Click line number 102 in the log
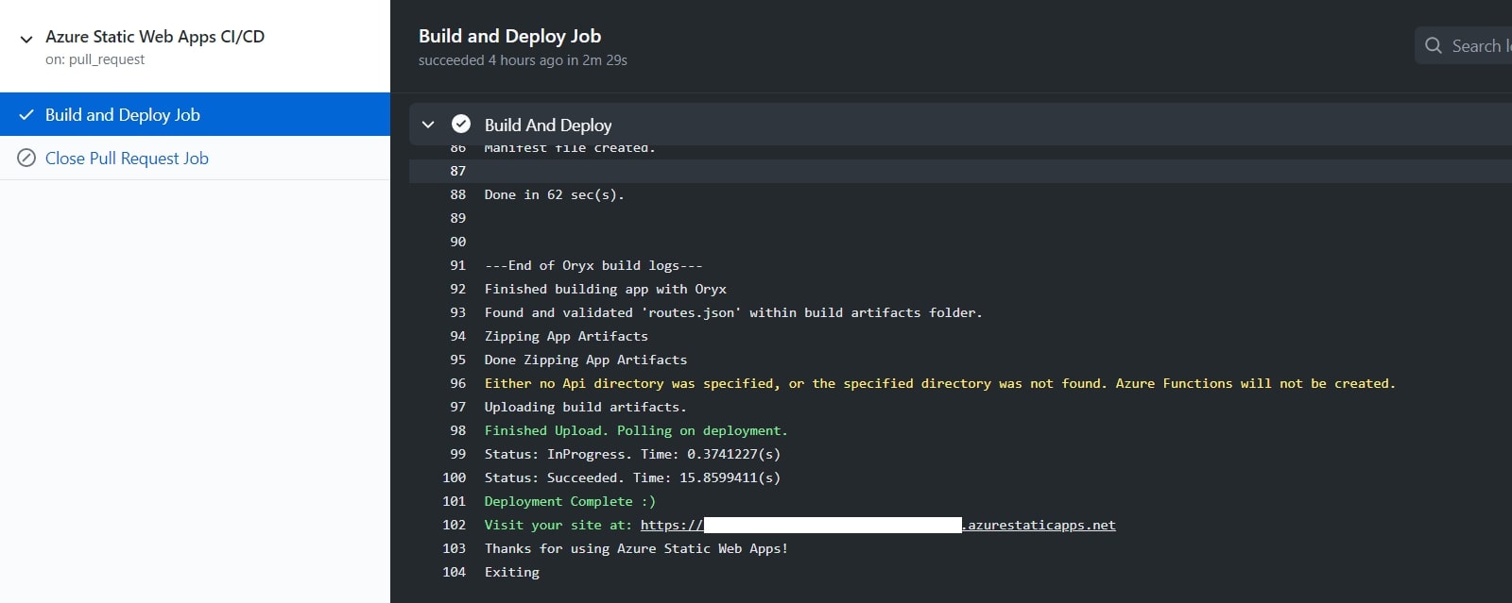Image resolution: width=1512 pixels, height=603 pixels. click(455, 525)
